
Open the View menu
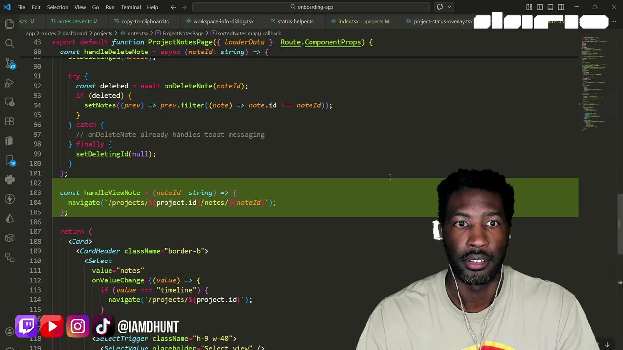pyautogui.click(x=80, y=7)
